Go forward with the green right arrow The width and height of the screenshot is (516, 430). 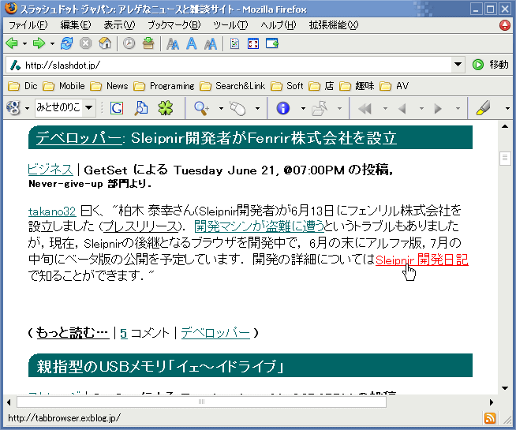click(x=39, y=43)
